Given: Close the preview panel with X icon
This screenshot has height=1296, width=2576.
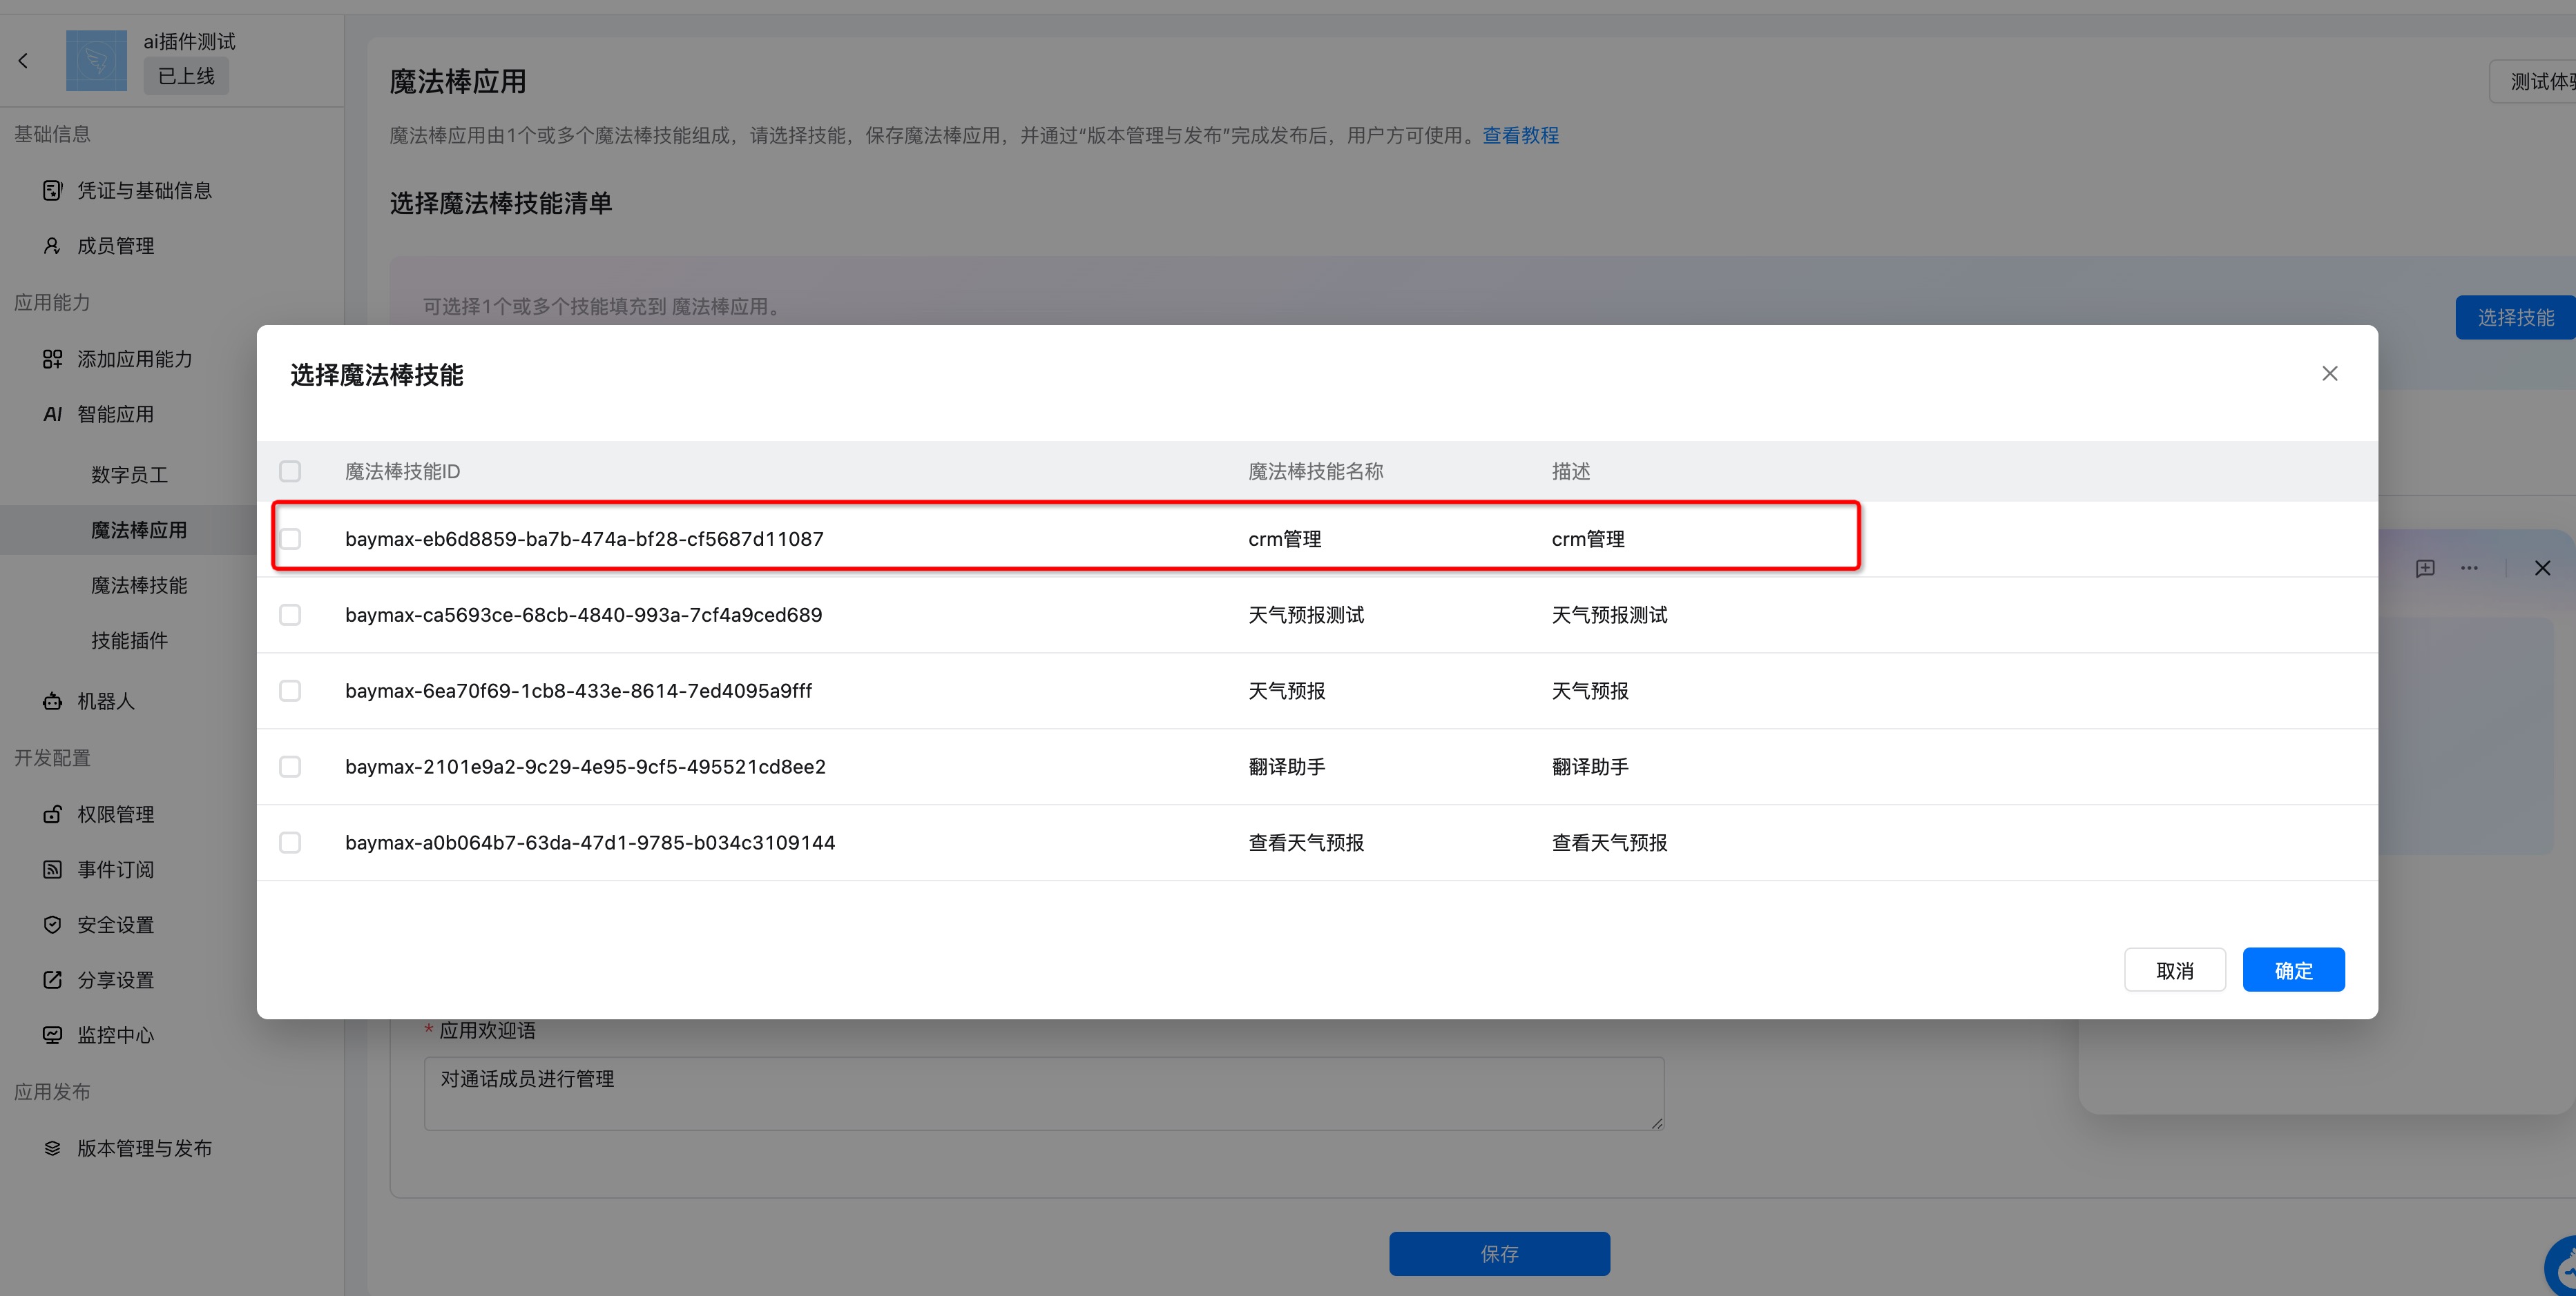Looking at the screenshot, I should 2542,569.
